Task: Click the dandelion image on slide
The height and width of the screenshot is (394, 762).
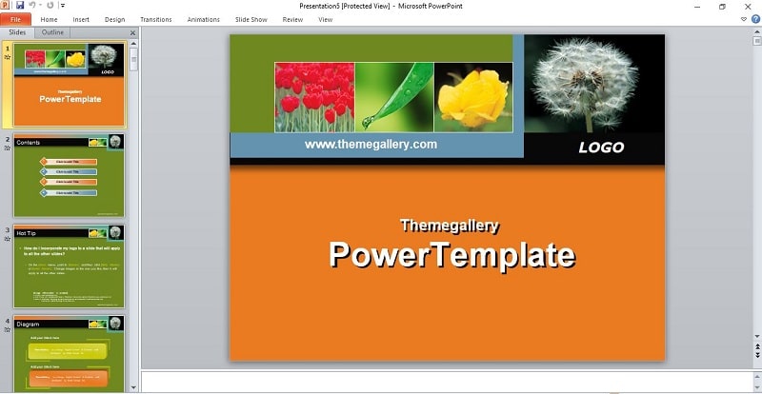Action: 593,84
